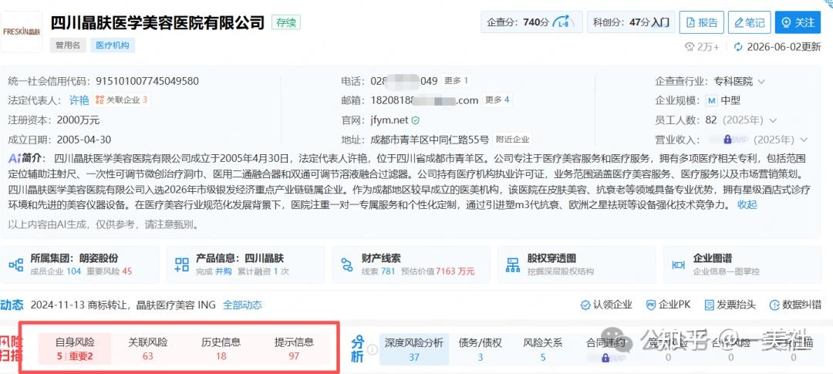Click 附近企业 nearby companies button
The image size is (833, 374).
[513, 140]
